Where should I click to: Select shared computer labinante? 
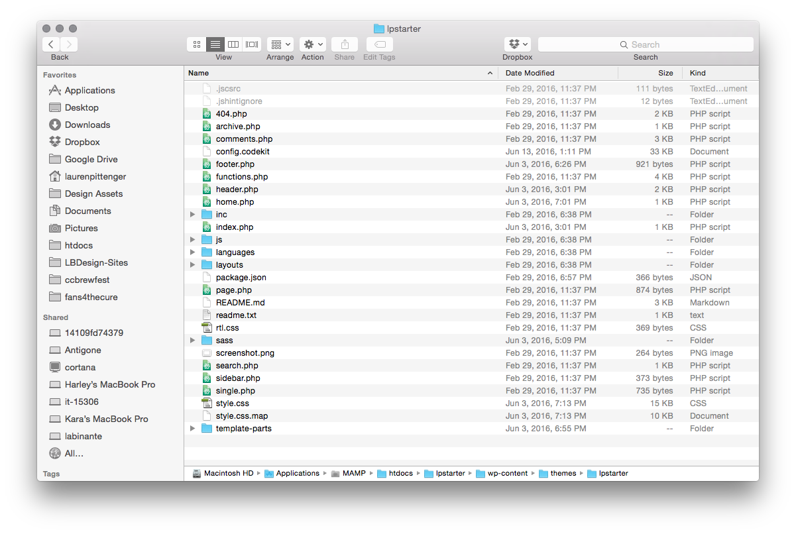pyautogui.click(x=84, y=436)
